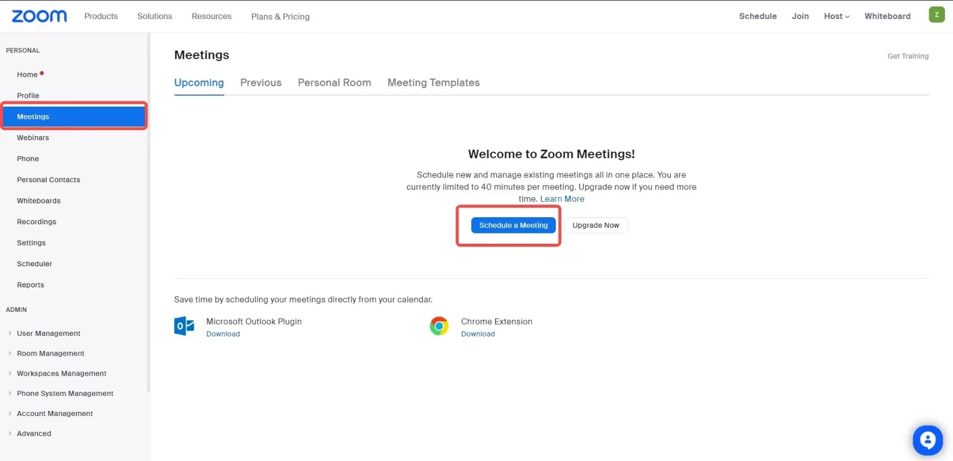Click the sidebar vertical scrollbar

[x=149, y=213]
